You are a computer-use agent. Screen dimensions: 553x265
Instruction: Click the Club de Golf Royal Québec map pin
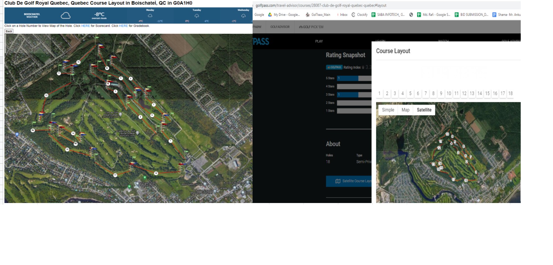pos(120,114)
